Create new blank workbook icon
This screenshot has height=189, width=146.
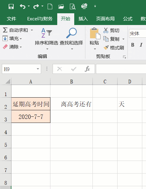[x=50, y=6]
